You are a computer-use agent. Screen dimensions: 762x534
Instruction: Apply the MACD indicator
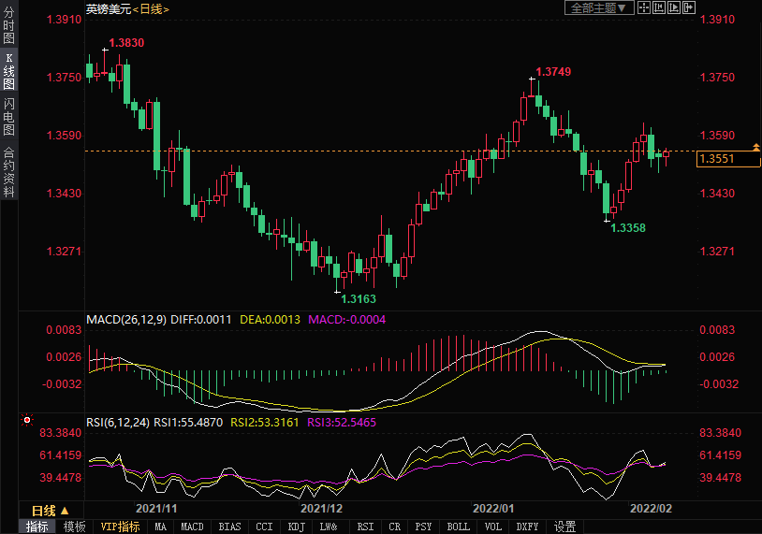[x=192, y=527]
